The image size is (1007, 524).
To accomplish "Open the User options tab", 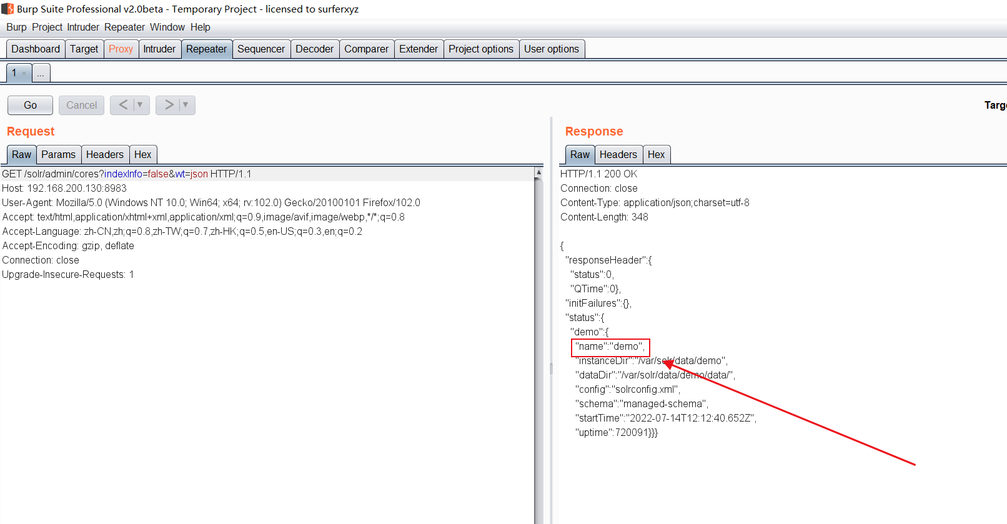I will tap(552, 49).
